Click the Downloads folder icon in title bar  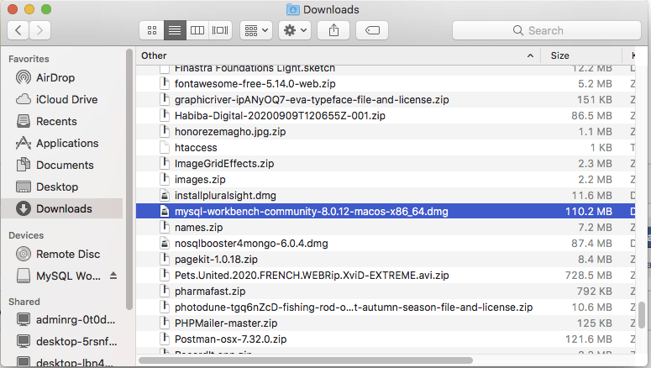click(x=292, y=9)
